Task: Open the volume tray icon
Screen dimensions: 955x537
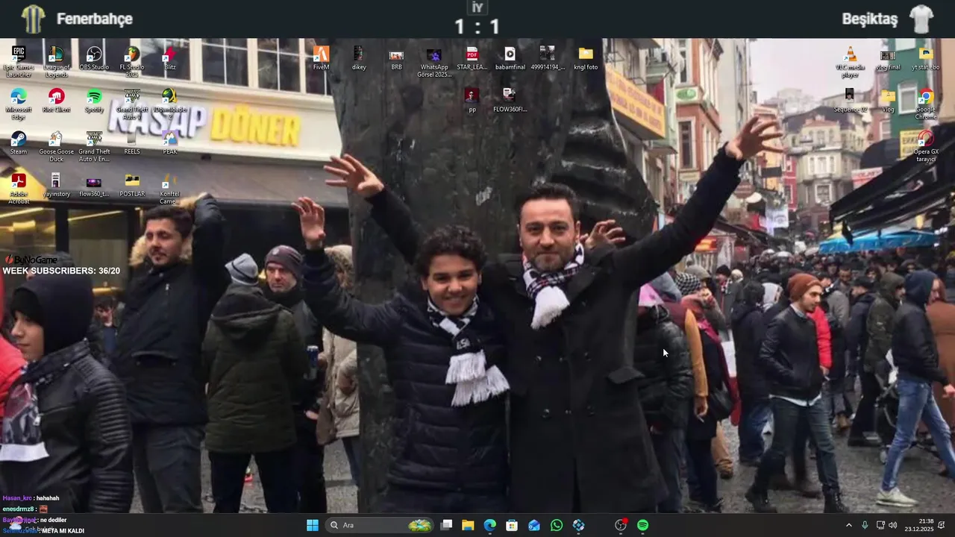Action: pyautogui.click(x=893, y=525)
